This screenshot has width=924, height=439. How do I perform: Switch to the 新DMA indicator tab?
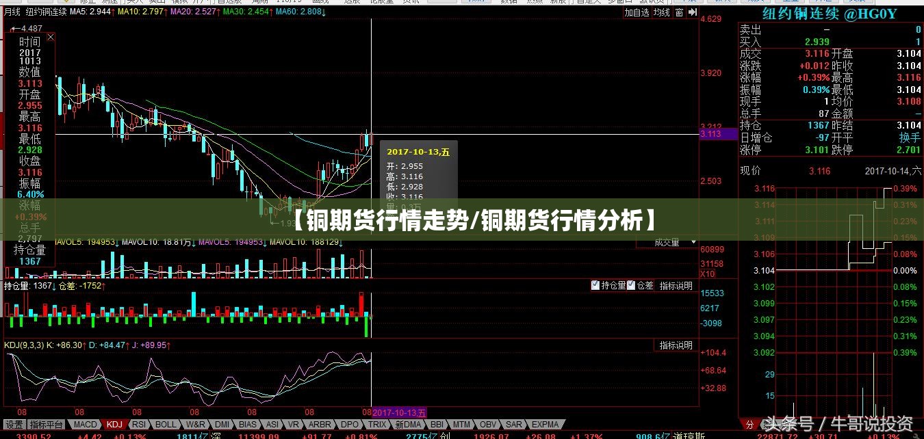click(x=409, y=425)
